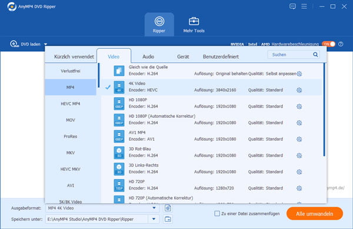Switch to the Gerät tab

(x=183, y=57)
